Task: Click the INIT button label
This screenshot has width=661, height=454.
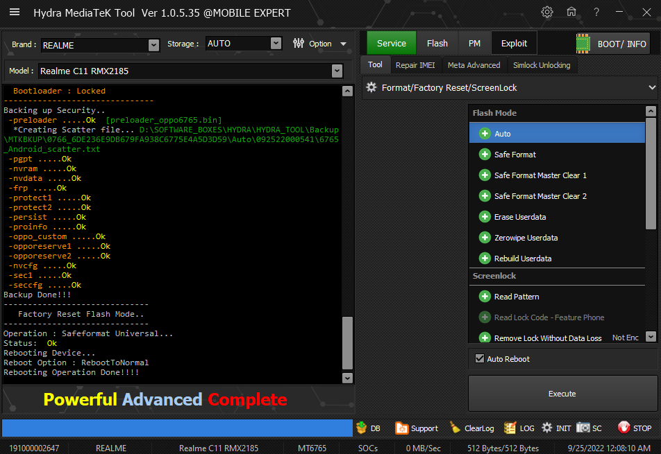Action: 564,428
